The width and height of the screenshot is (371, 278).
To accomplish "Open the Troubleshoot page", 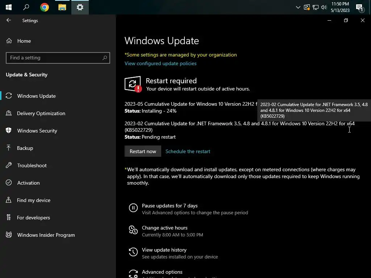I will point(32,165).
